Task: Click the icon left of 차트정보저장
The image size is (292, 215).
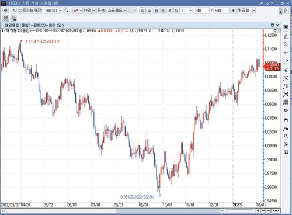Action: (x=13, y=11)
